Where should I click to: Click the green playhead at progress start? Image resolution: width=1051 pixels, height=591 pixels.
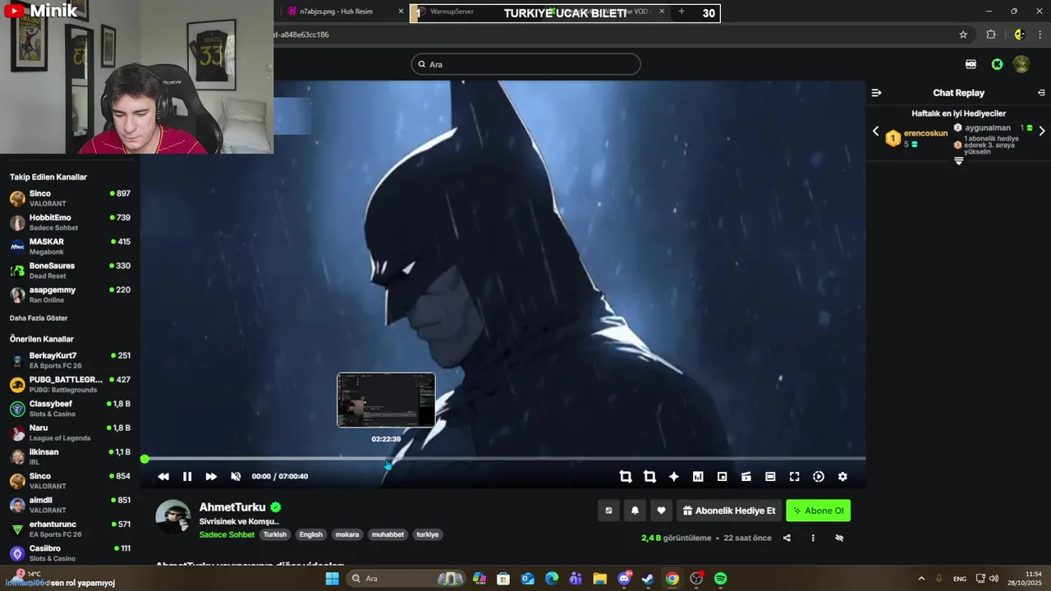[x=145, y=459]
